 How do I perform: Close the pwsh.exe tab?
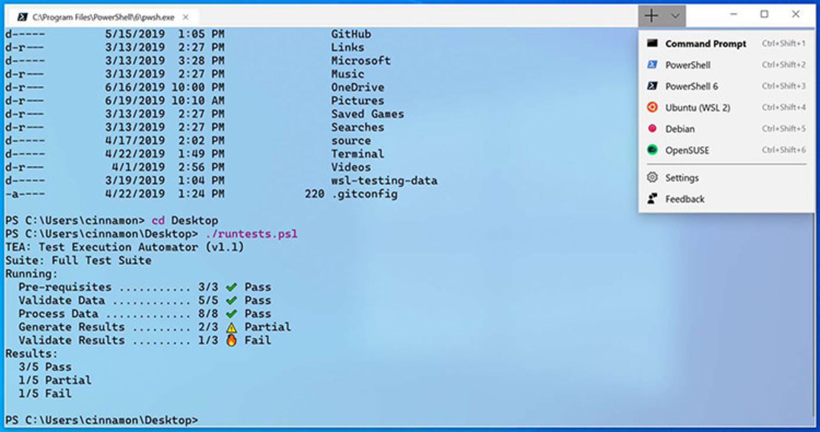coord(185,17)
